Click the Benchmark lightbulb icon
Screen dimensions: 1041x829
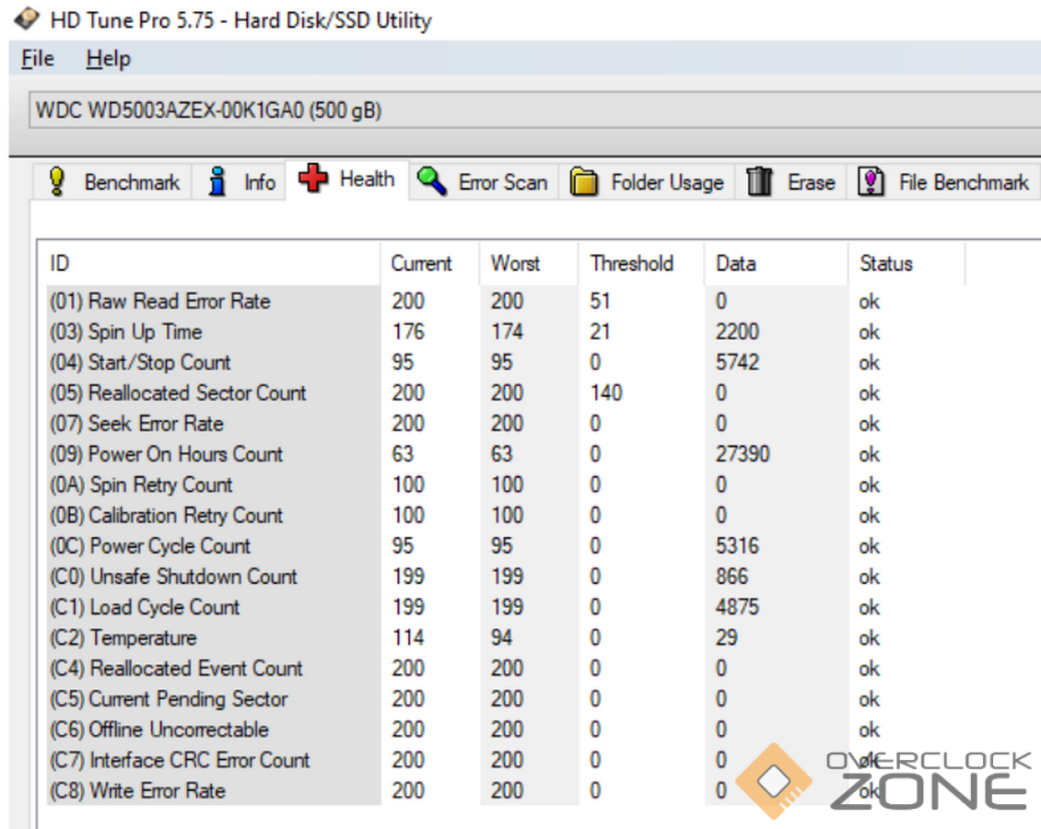pos(57,181)
